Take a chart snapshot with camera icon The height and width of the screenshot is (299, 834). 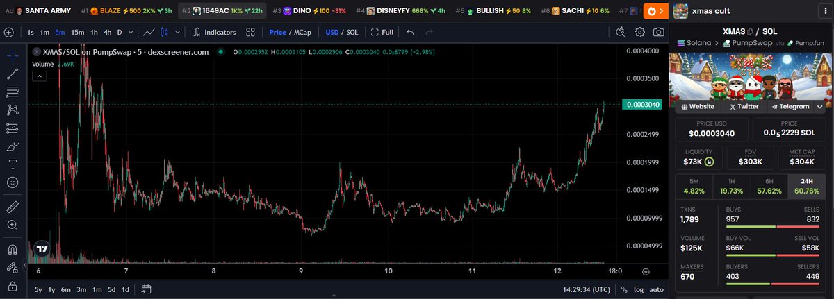click(657, 32)
